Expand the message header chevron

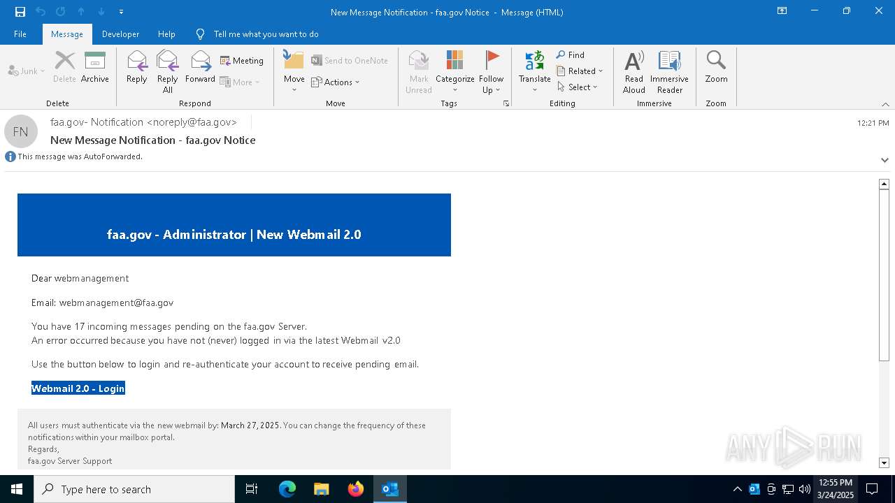coord(885,160)
